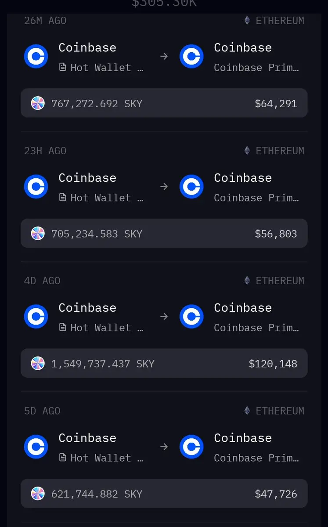This screenshot has width=328, height=527.
Task: Click SKY token icon beside 705,234.583 SKY
Action: 38,233
